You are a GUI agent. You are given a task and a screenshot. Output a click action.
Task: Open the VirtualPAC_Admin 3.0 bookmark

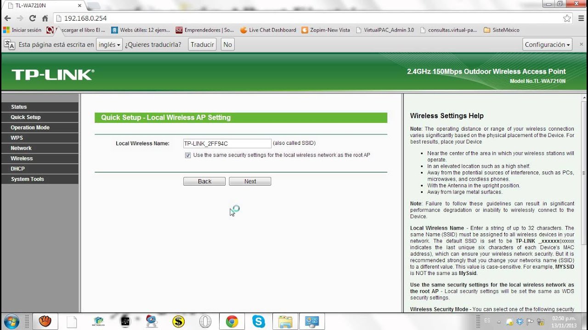[384, 30]
